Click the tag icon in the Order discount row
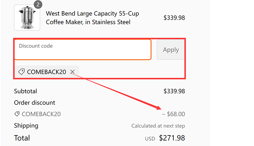The width and height of the screenshot is (254, 146). click(x=17, y=114)
